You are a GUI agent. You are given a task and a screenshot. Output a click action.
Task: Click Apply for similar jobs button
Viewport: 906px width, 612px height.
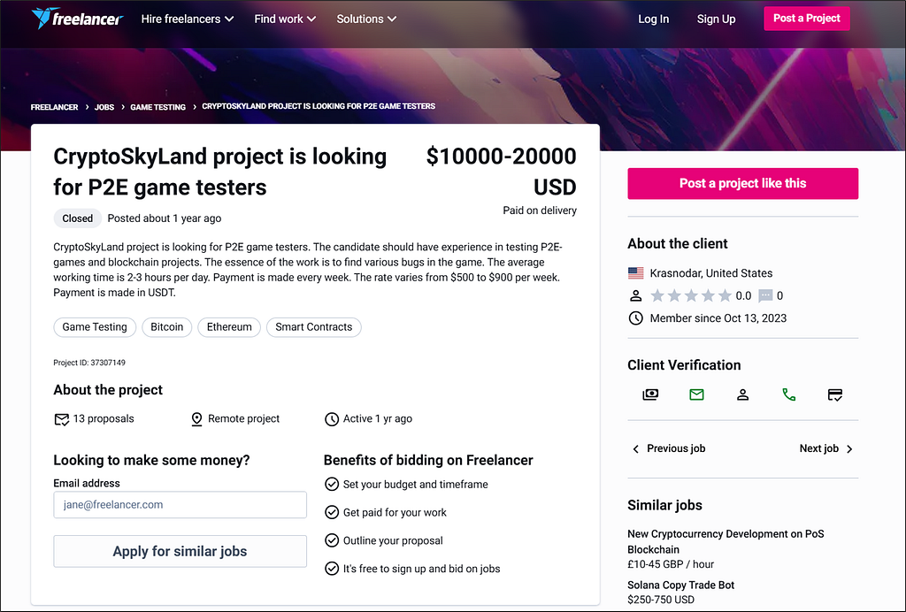point(180,551)
